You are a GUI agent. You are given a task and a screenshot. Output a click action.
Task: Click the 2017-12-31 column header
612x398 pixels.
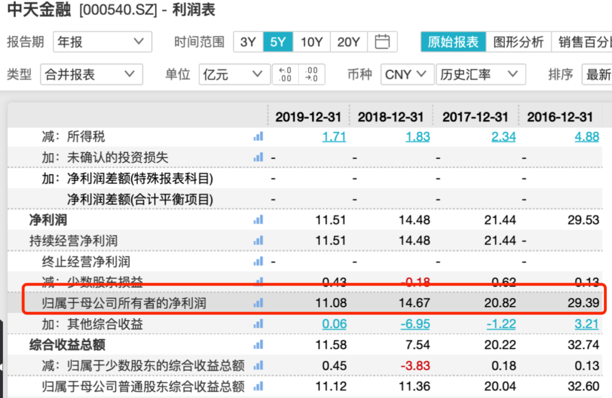(475, 117)
